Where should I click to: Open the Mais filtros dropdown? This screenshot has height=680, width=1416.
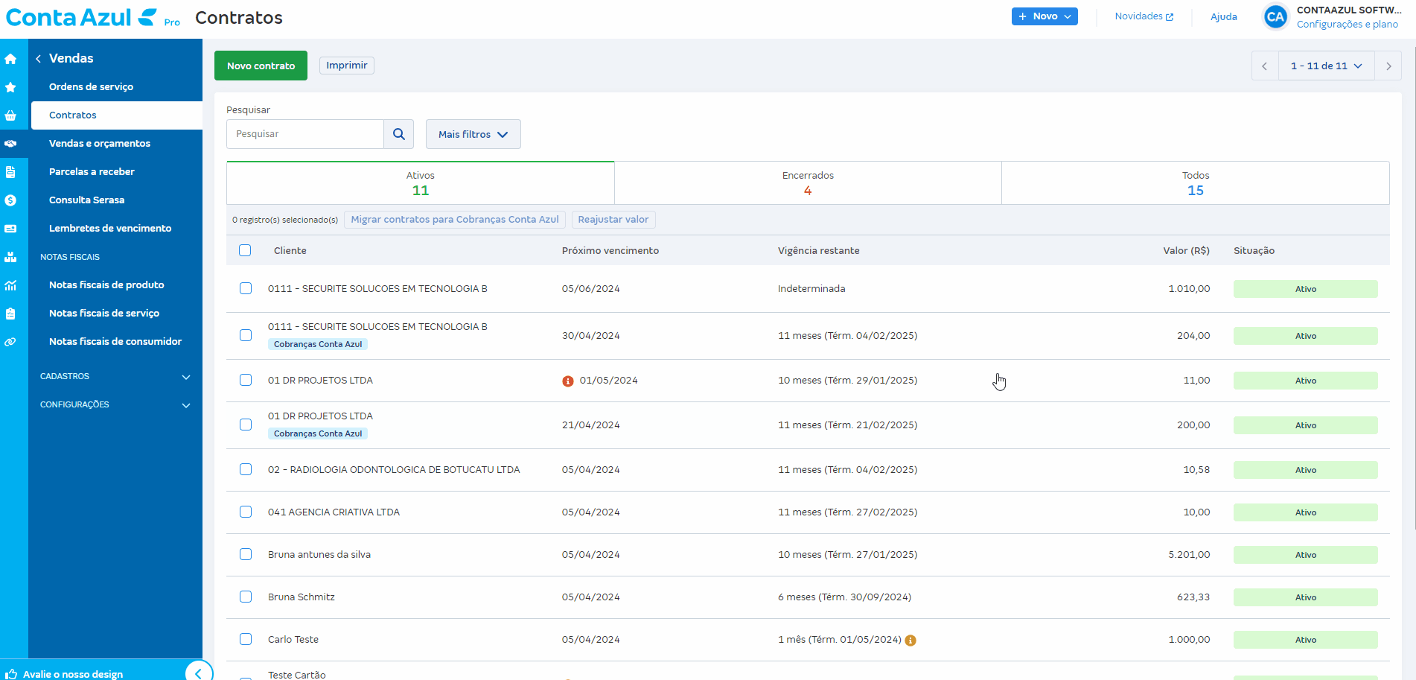[x=473, y=134]
